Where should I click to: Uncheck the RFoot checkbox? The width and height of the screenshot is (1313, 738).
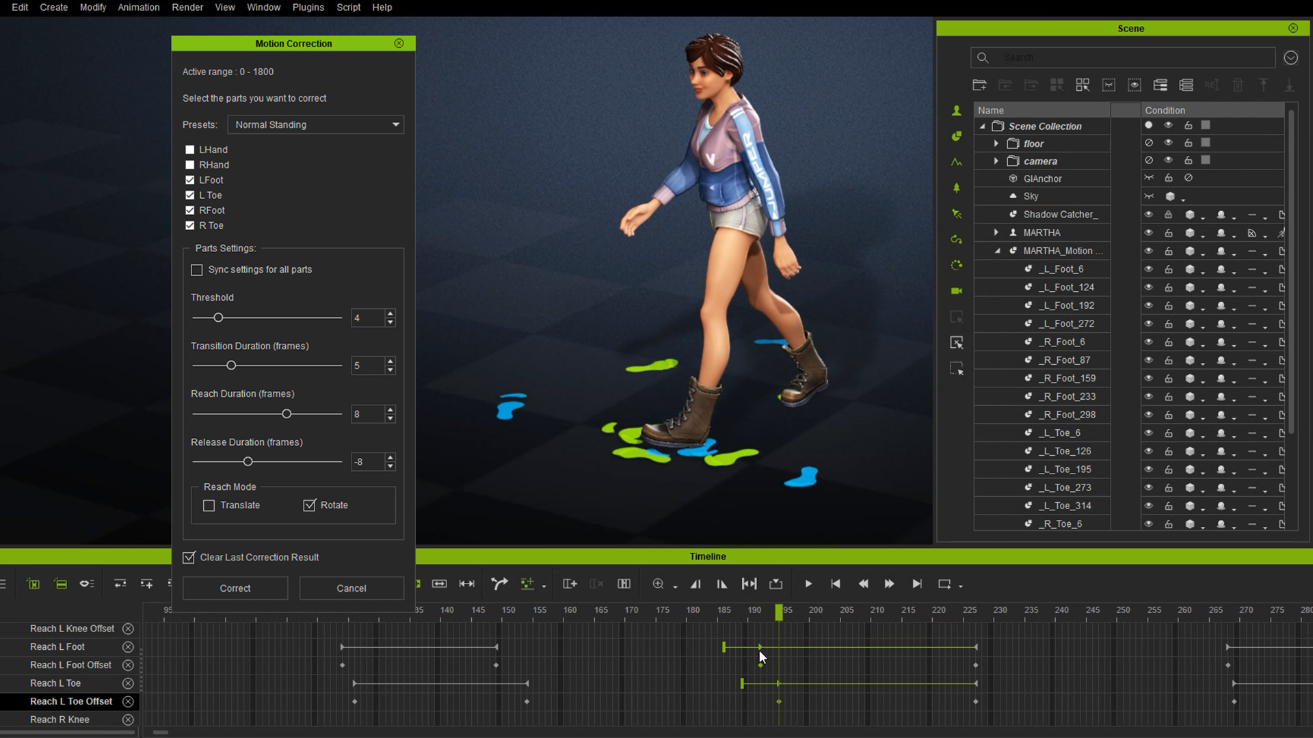pos(190,210)
